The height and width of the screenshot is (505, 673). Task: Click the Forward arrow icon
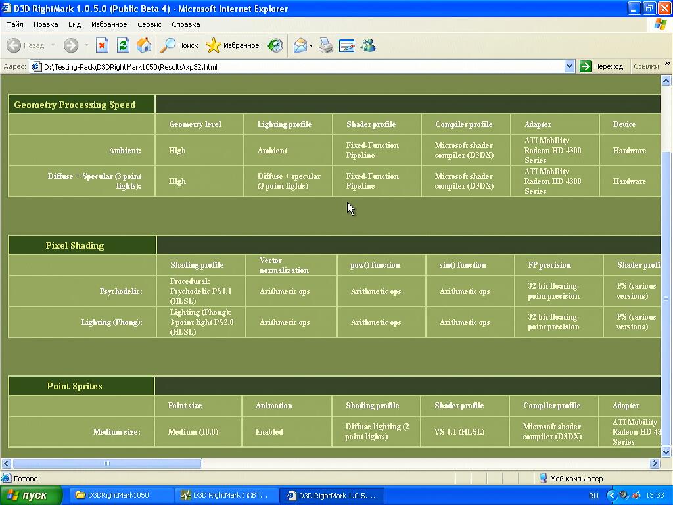(71, 45)
